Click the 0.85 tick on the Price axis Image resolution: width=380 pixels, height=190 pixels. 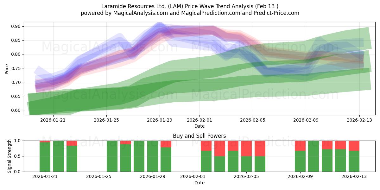pos(16,40)
